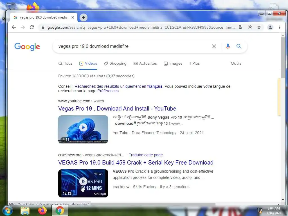Launch Firefox from the taskbar
This screenshot has height=216, width=288.
[42, 210]
